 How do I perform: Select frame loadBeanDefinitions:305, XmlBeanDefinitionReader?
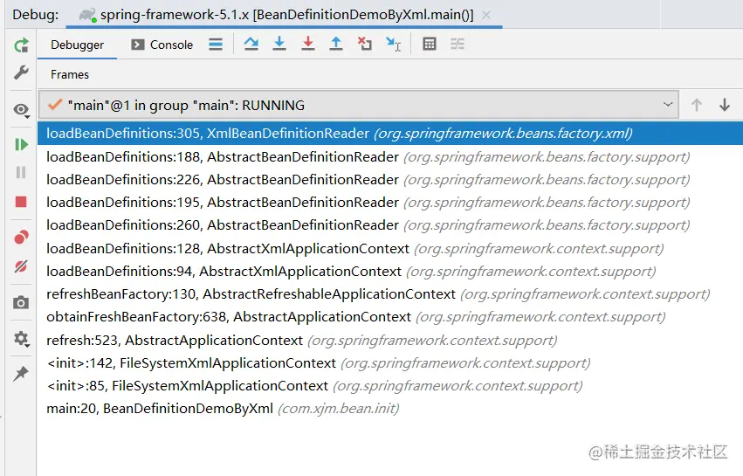click(390, 134)
